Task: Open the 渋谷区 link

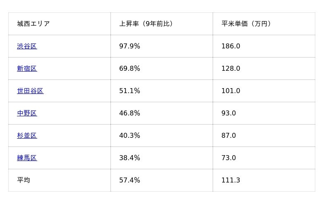Action: [x=27, y=46]
